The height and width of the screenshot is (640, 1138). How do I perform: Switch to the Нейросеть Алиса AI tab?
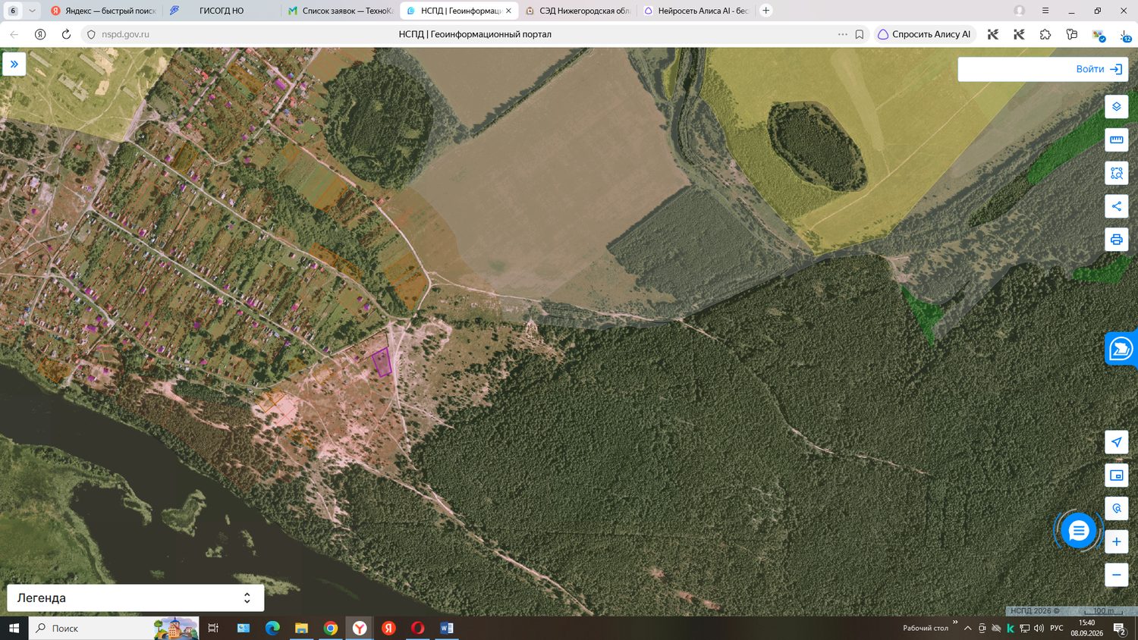point(696,11)
